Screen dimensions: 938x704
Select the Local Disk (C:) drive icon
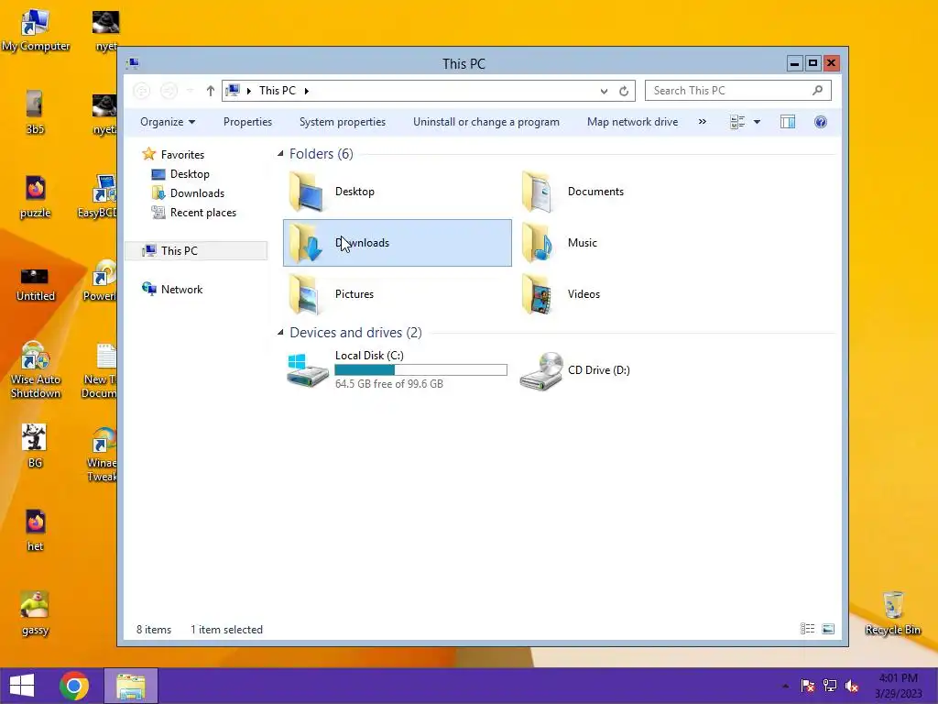(x=308, y=369)
